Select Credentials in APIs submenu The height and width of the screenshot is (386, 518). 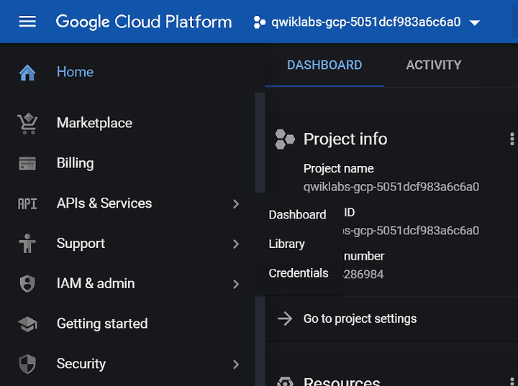[299, 273]
